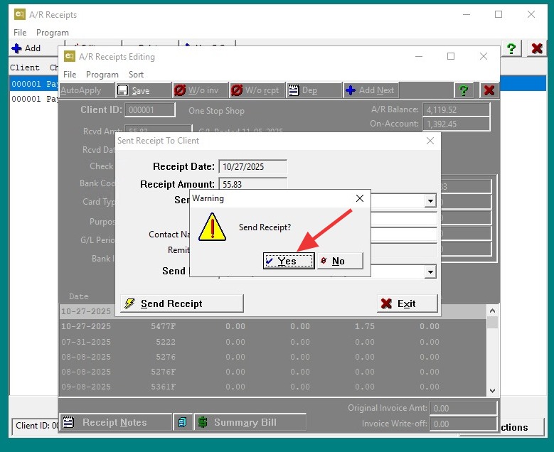Open Program menu in A/R Receipts window
The image size is (554, 452).
pyautogui.click(x=53, y=33)
